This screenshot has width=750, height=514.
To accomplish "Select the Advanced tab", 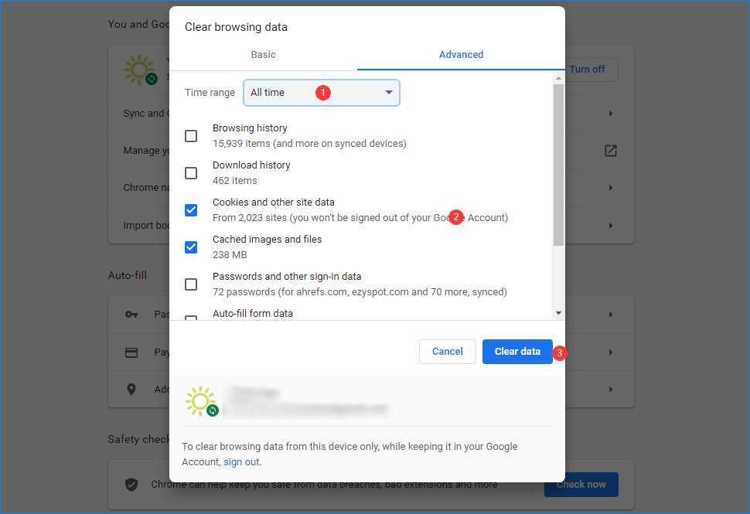I will [x=461, y=55].
